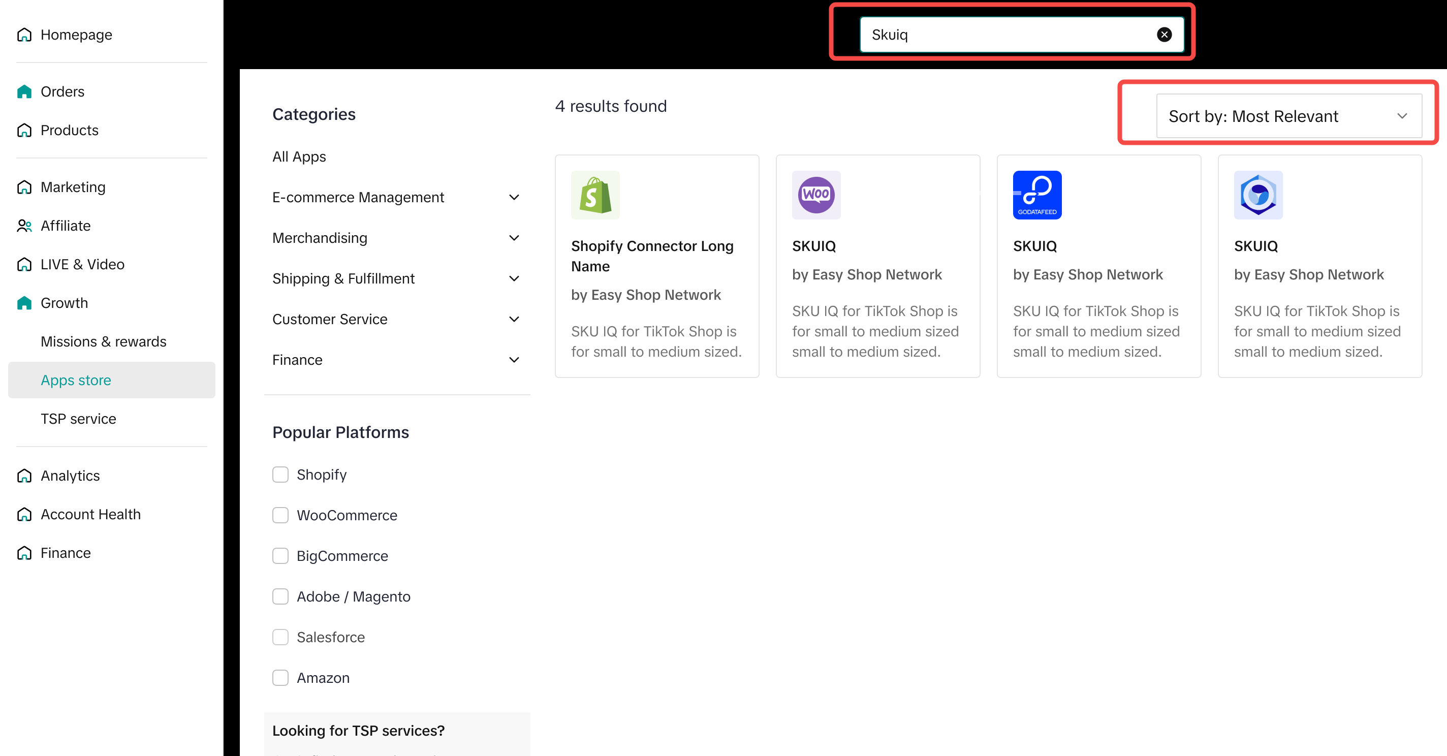This screenshot has width=1447, height=756.
Task: Click the Shopify app logo icon
Action: [x=595, y=195]
